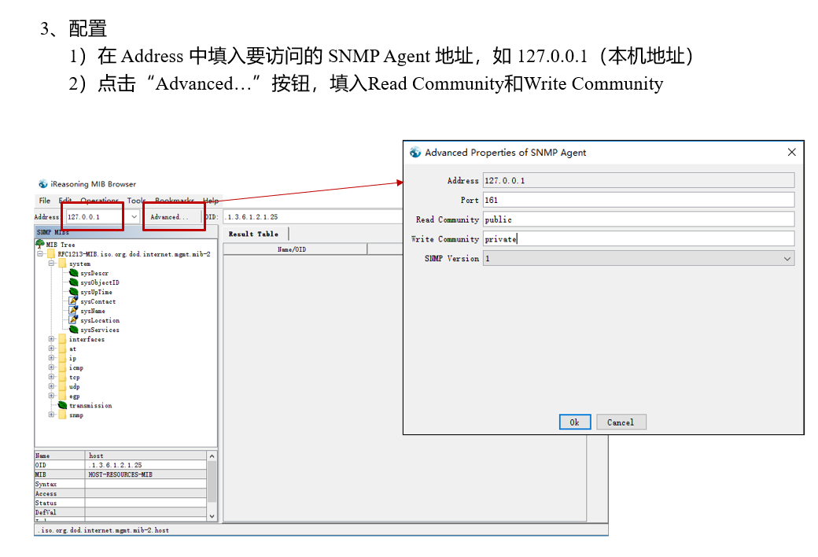Open the SNMP Version dropdown

pos(787,258)
